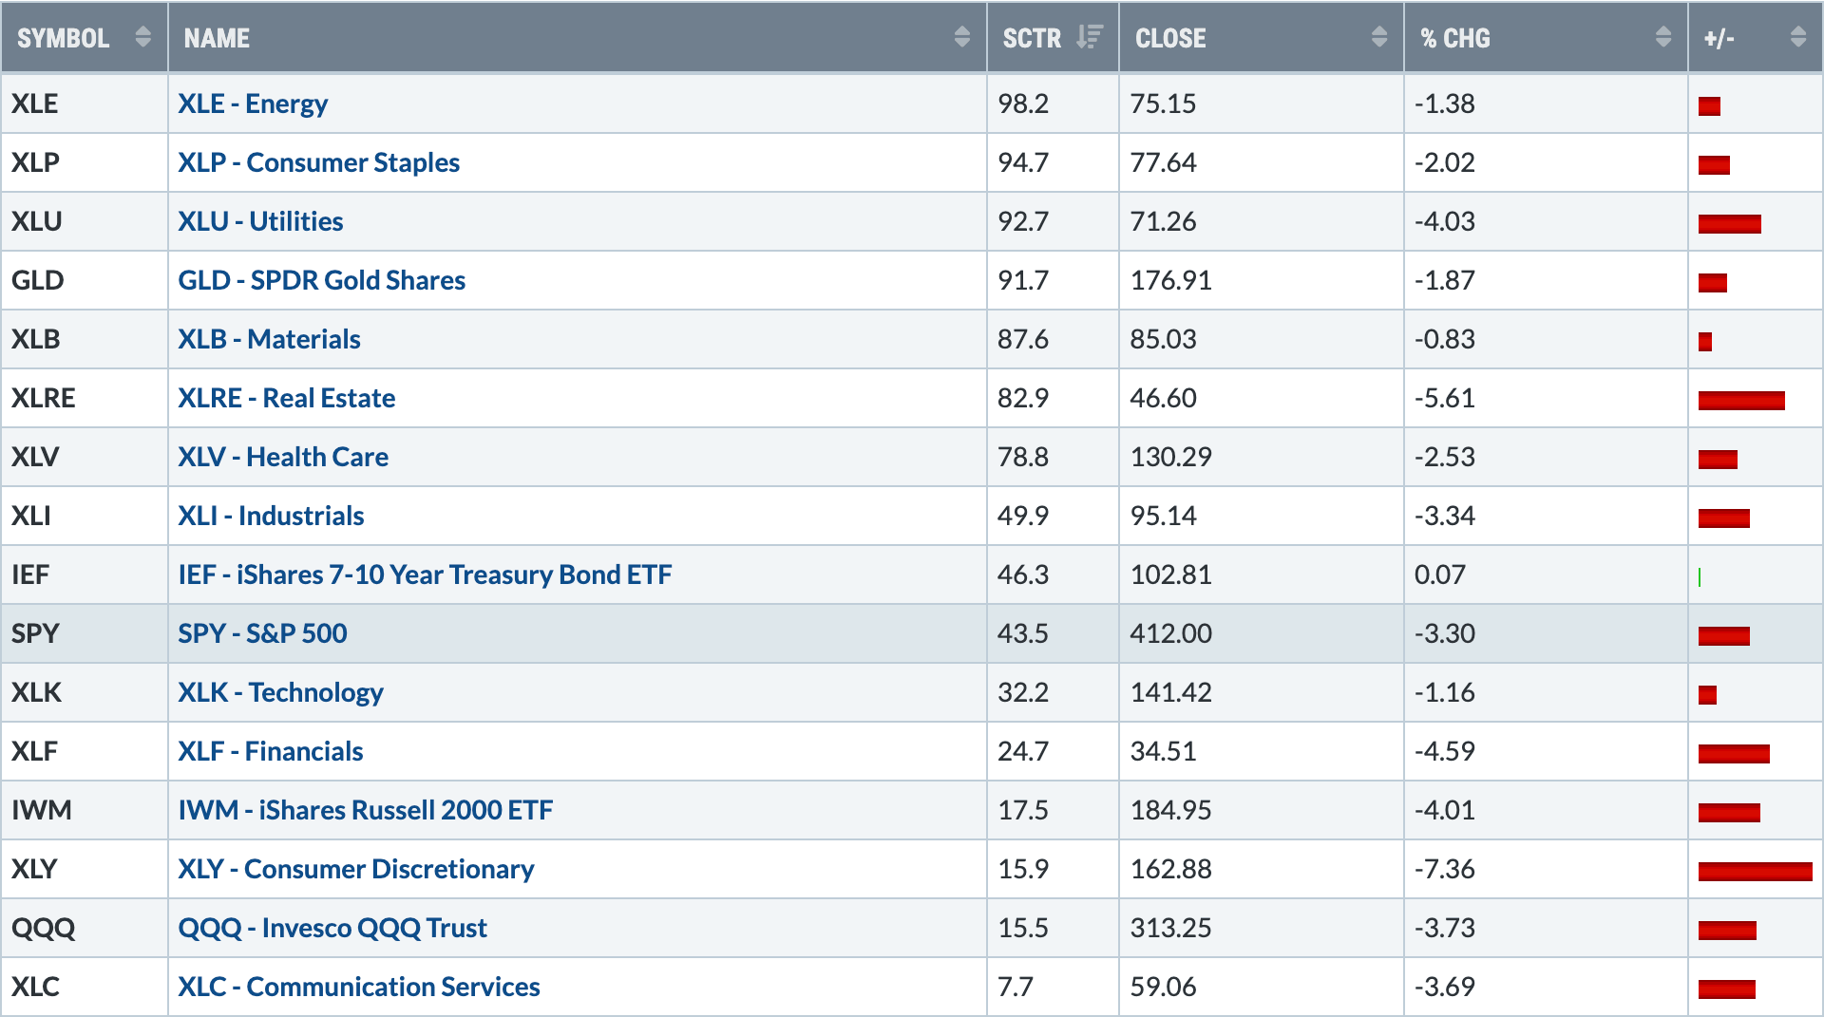Click the SCTR value 7.7
This screenshot has height=1017, width=1824.
[1015, 987]
